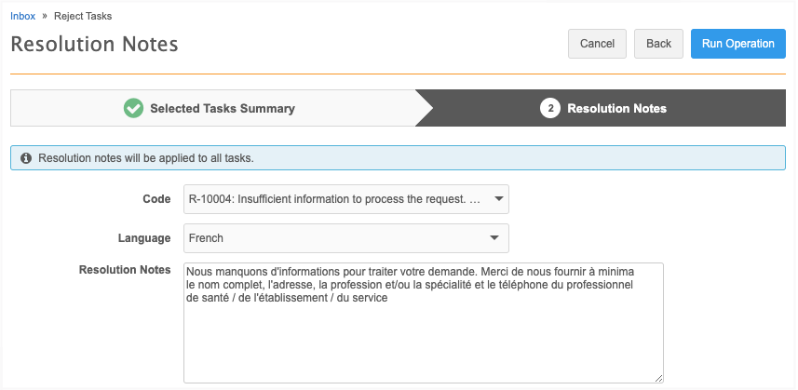The image size is (798, 390).
Task: Click the info icon in the notice banner
Action: pos(26,158)
